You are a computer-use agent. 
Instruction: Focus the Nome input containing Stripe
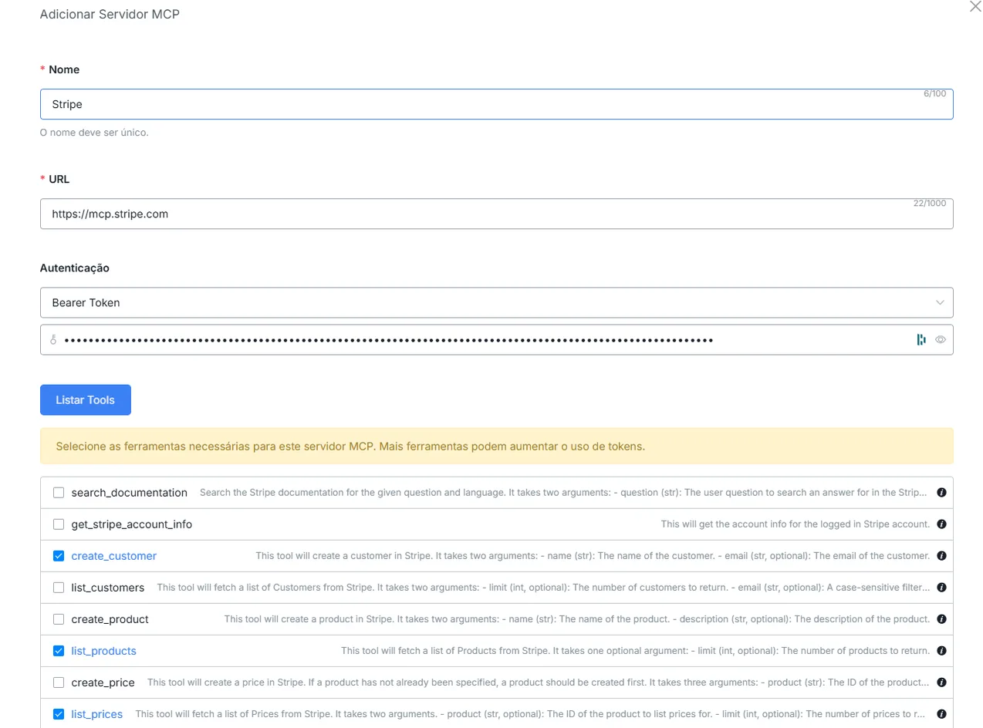pos(497,104)
